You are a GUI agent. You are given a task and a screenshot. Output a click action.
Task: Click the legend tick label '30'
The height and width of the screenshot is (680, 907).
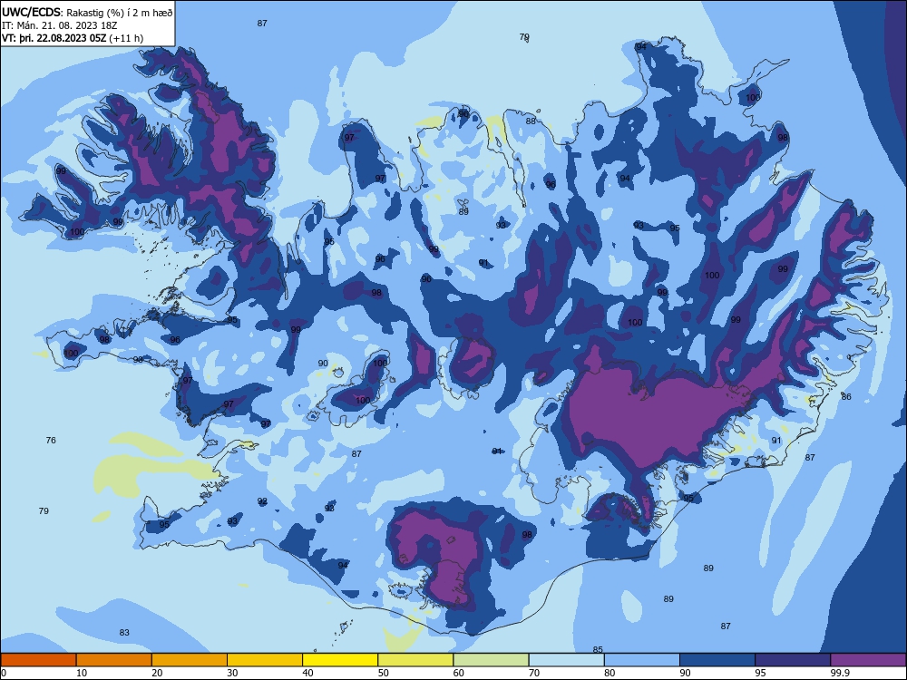232,673
